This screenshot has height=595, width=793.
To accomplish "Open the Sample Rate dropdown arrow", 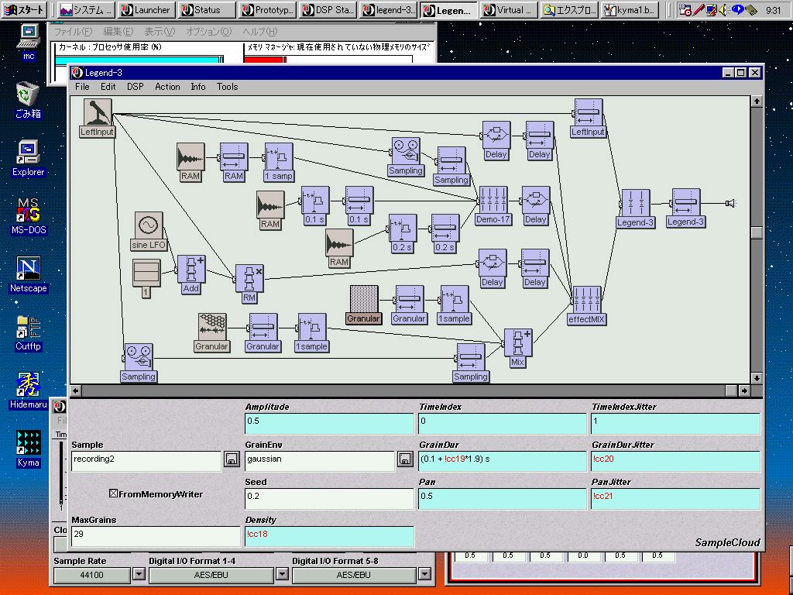I will (139, 574).
